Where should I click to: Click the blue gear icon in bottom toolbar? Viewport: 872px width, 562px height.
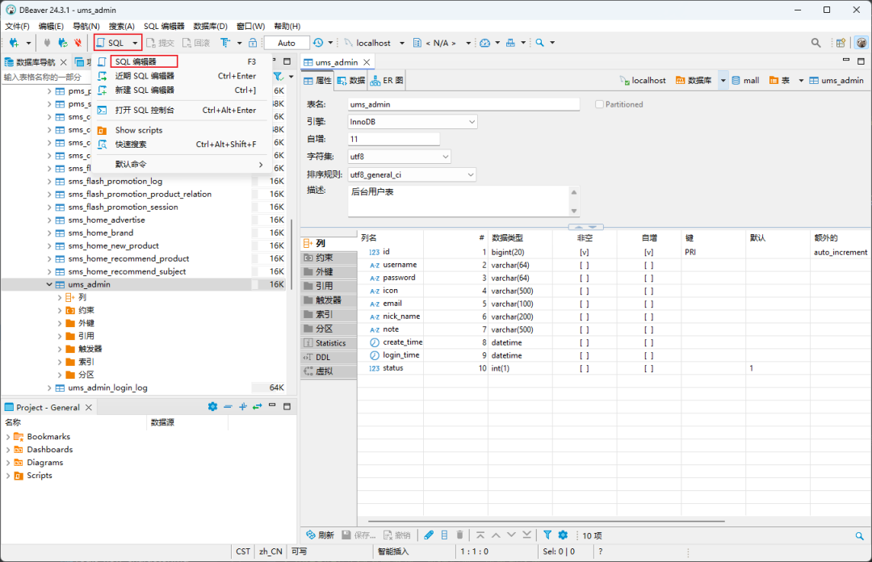[563, 535]
